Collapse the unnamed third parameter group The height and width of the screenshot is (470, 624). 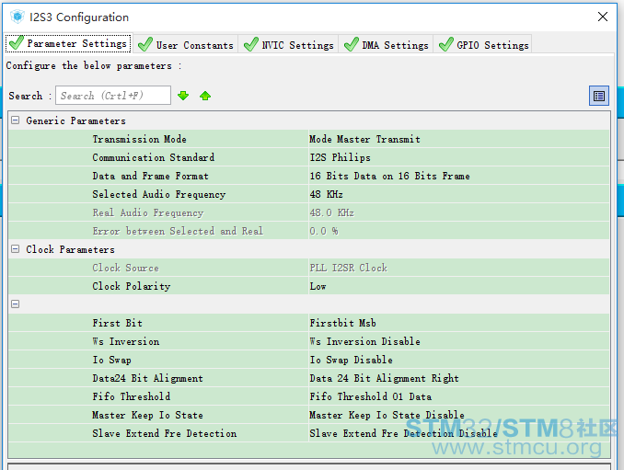click(15, 304)
